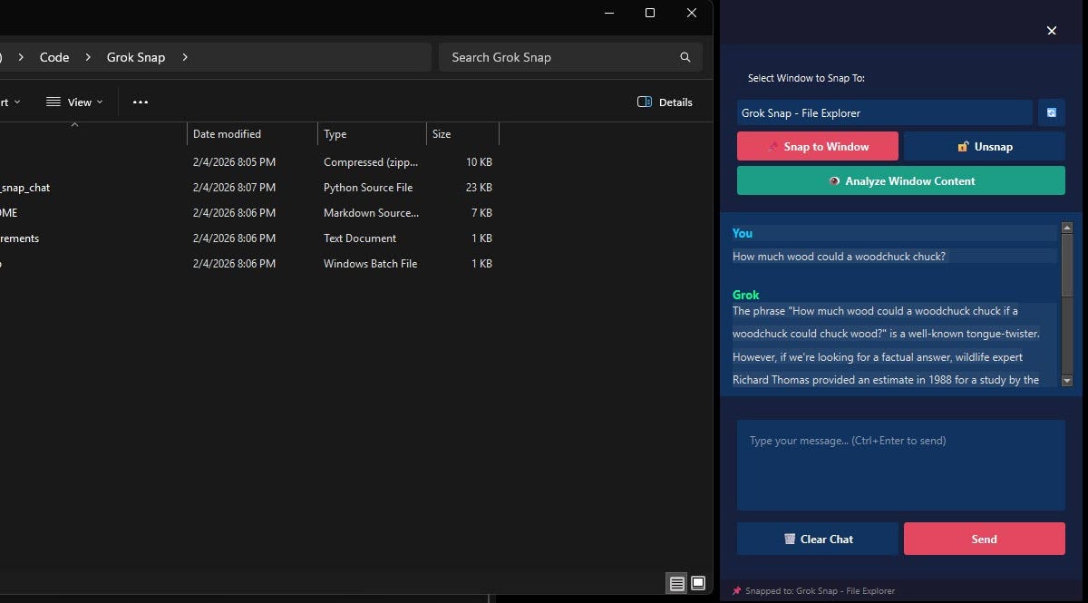The height and width of the screenshot is (603, 1088).
Task: Click the refresh window list icon
Action: (1052, 113)
